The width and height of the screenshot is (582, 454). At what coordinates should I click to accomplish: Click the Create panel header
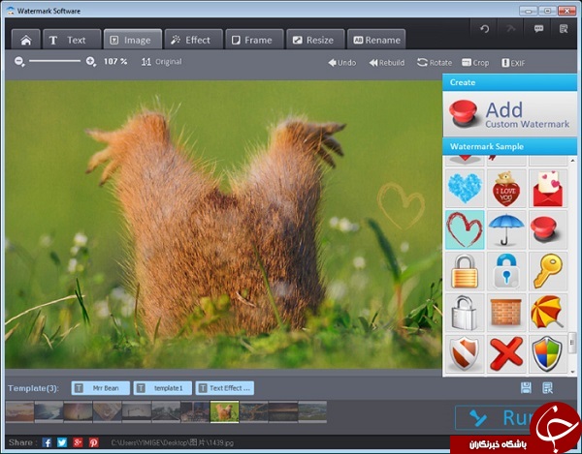509,82
